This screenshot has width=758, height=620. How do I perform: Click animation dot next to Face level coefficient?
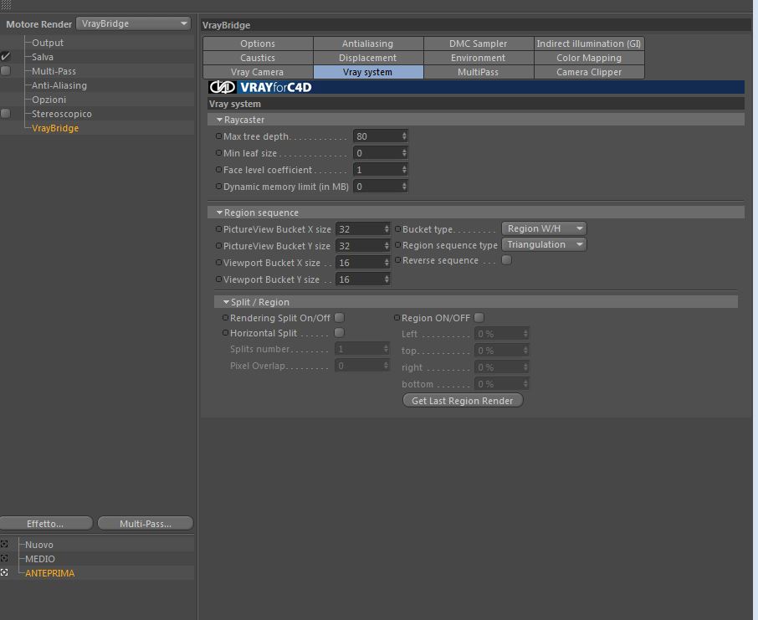point(218,170)
